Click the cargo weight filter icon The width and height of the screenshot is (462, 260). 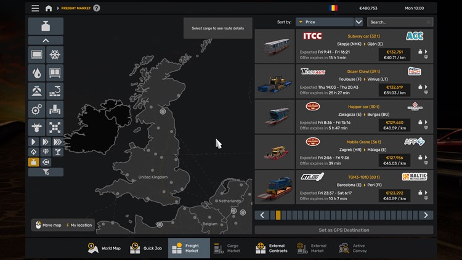click(46, 26)
